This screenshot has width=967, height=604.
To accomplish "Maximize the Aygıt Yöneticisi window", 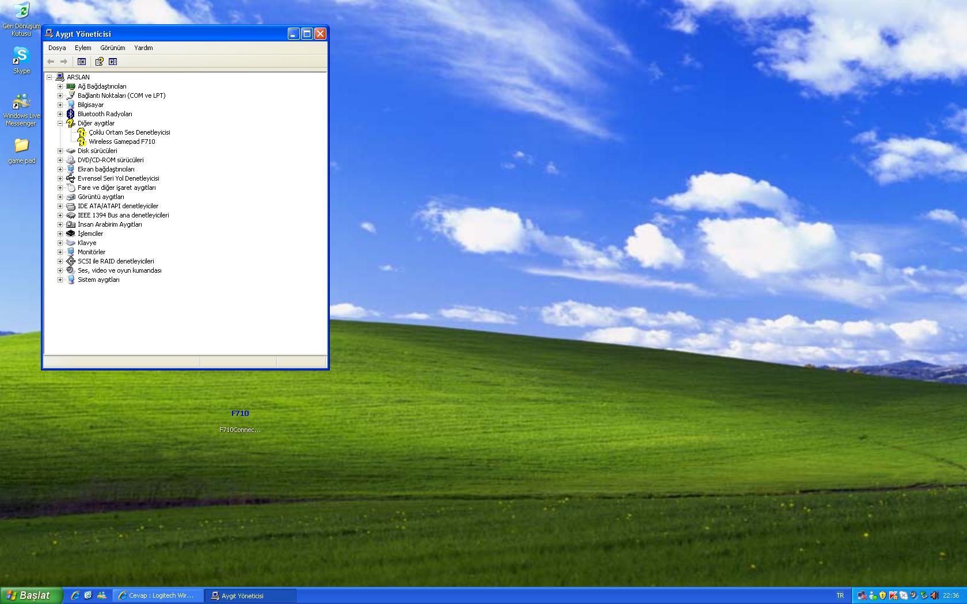I will click(307, 34).
